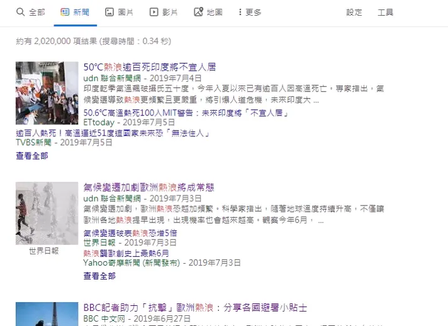The height and width of the screenshot is (326, 448).
Task: Click the search magnifier icon beside 全部
Action: [x=20, y=12]
